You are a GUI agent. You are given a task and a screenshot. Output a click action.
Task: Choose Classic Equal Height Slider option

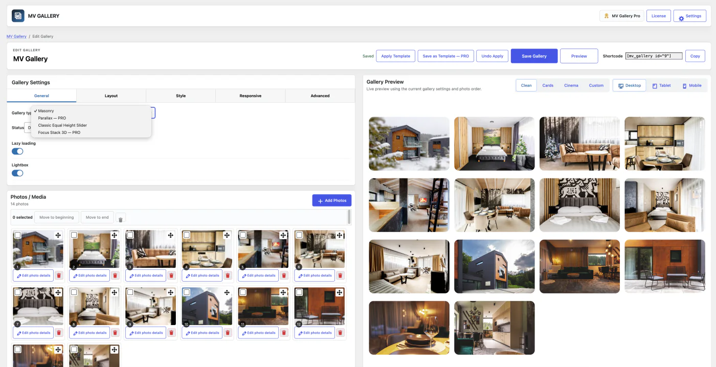[91, 125]
